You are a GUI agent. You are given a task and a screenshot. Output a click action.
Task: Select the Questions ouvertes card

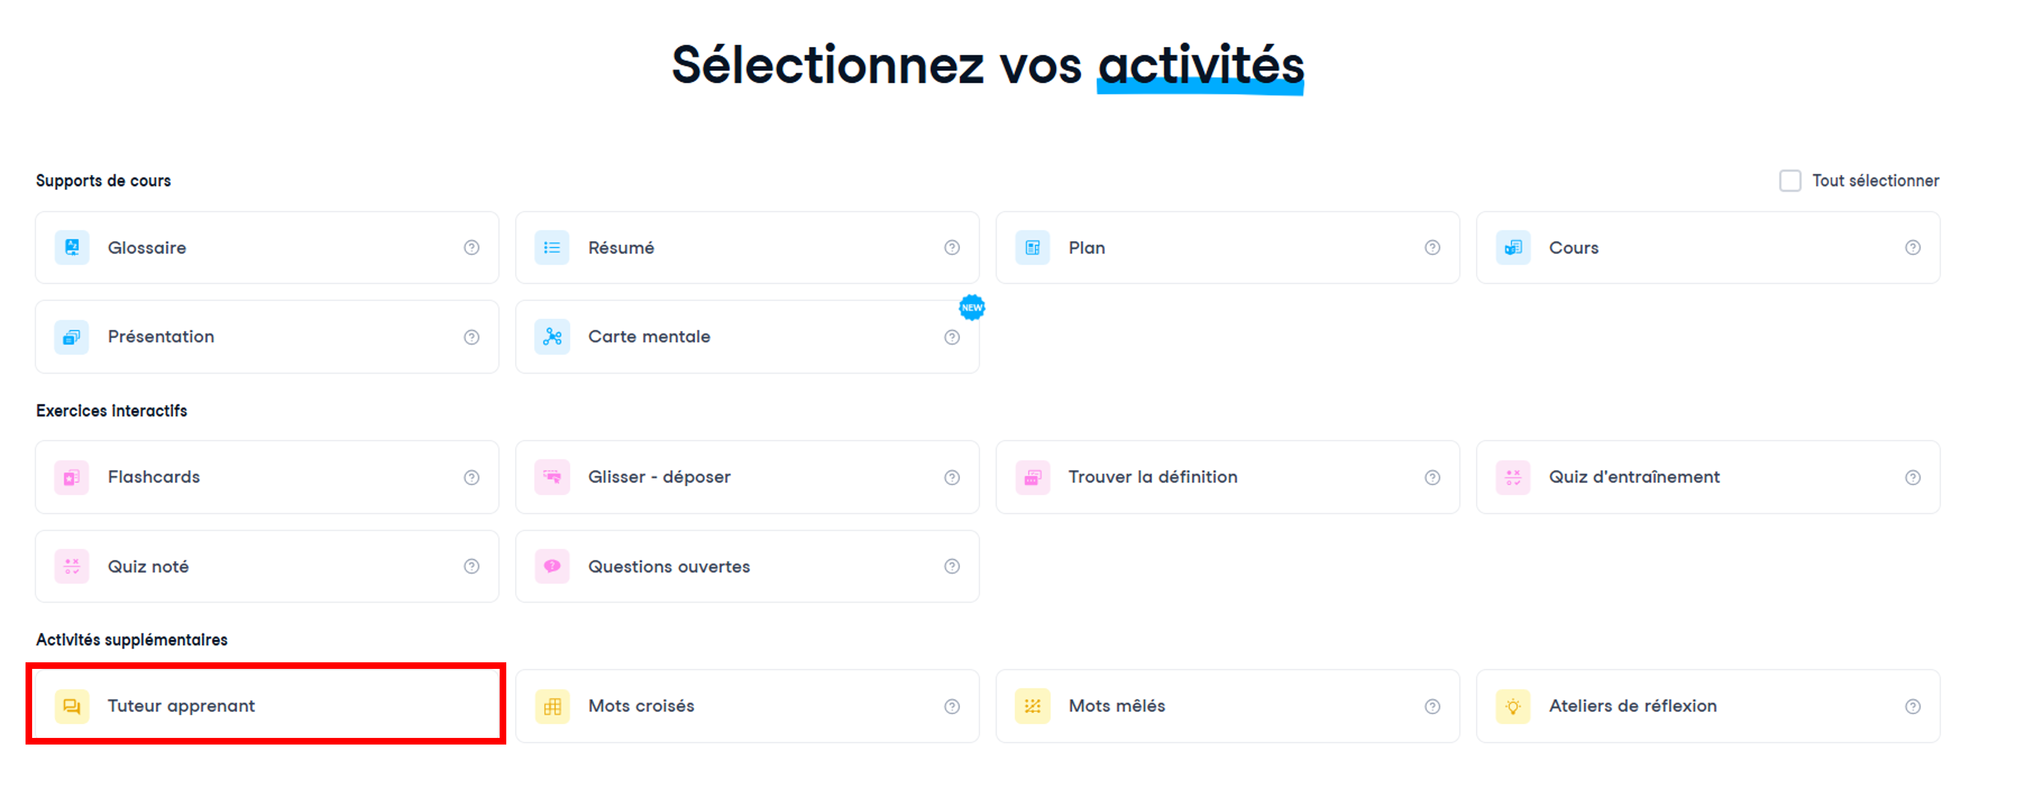tap(746, 566)
